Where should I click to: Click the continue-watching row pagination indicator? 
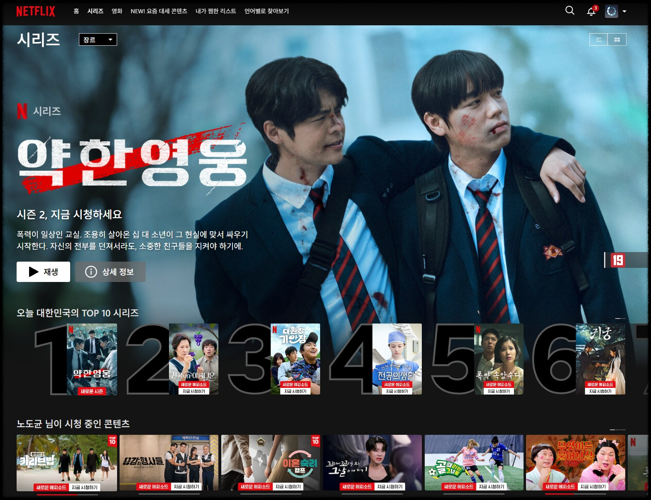618,429
